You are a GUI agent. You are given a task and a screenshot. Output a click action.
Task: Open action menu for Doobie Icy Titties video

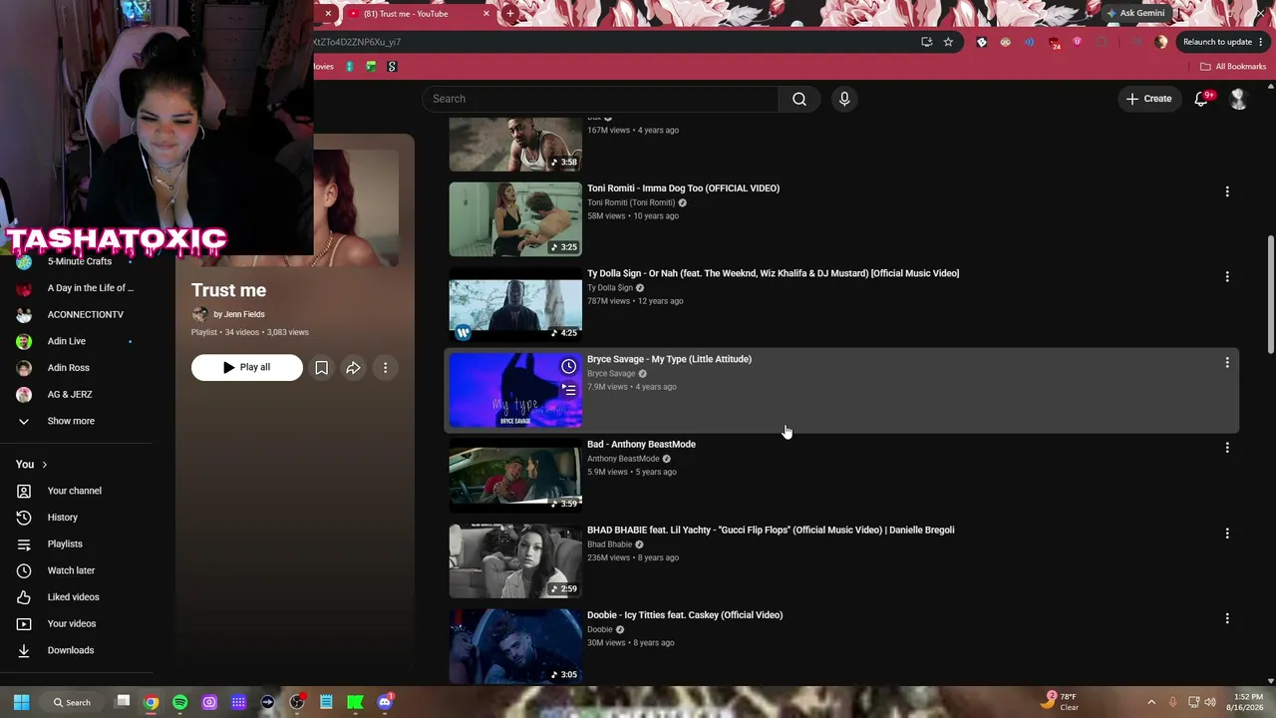[1227, 618]
